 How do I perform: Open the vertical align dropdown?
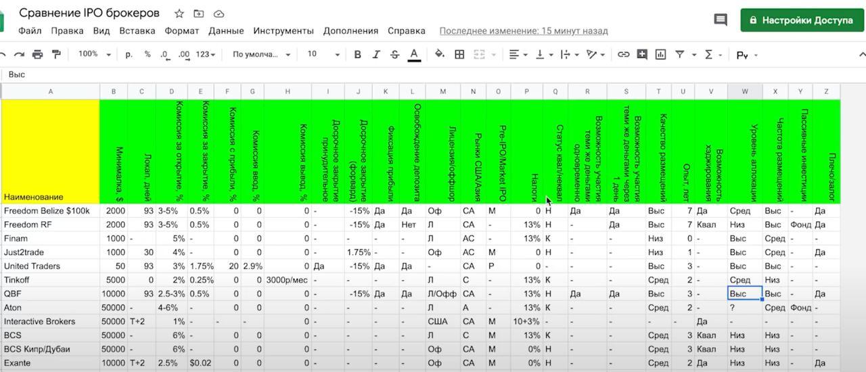tap(543, 55)
